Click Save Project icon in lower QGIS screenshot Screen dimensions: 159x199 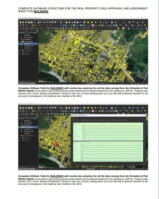26,108
